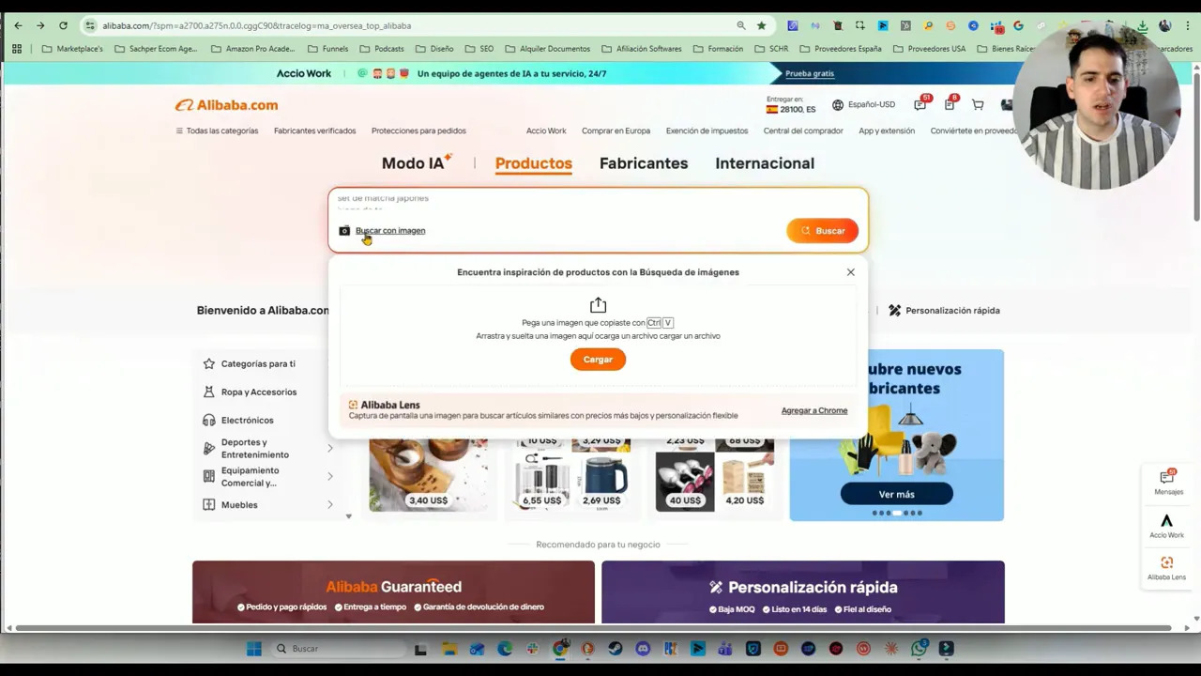The image size is (1201, 676).
Task: Open Discord from the taskbar
Action: click(x=643, y=649)
